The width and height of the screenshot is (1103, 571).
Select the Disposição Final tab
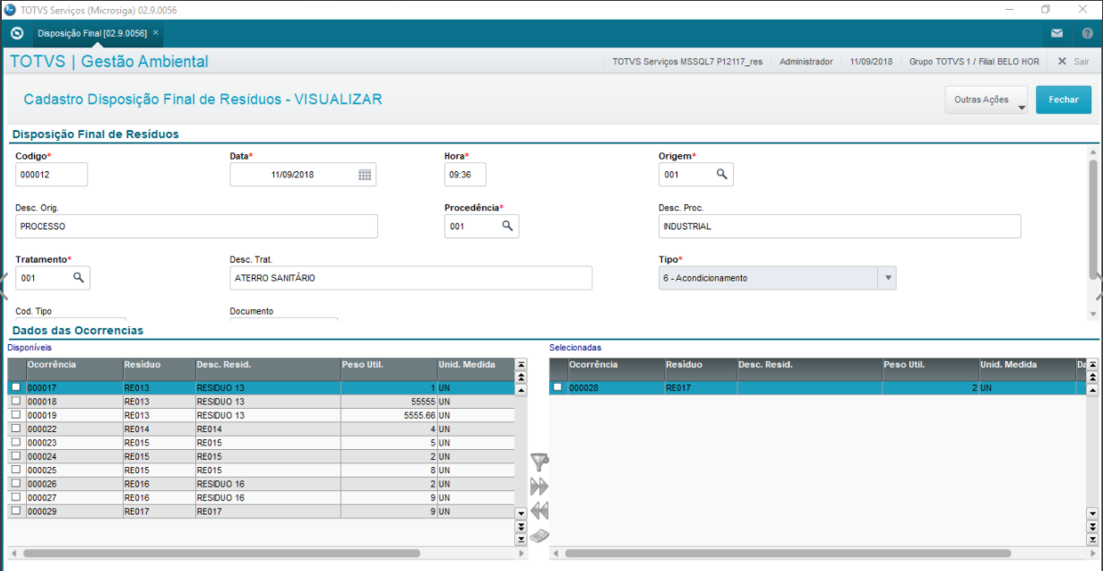click(92, 33)
